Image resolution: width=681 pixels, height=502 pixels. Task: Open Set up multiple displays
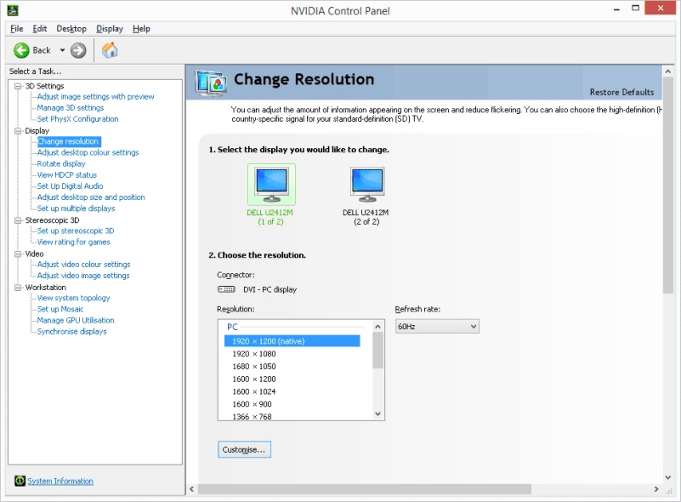76,208
